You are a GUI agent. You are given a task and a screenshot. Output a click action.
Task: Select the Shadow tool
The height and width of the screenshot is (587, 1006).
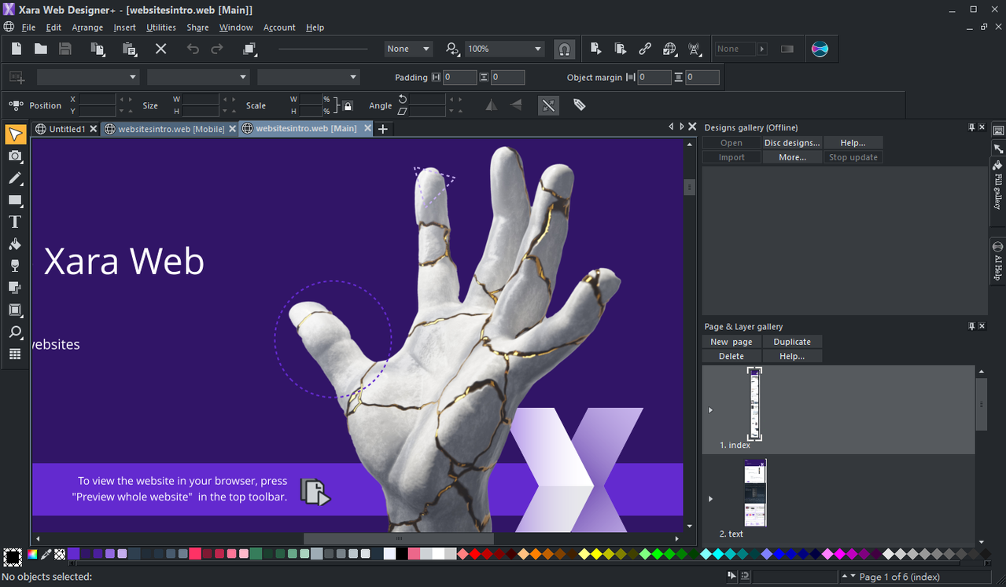point(15,288)
